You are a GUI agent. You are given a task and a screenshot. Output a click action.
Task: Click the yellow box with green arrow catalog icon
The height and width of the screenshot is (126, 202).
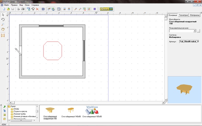pos(5,115)
